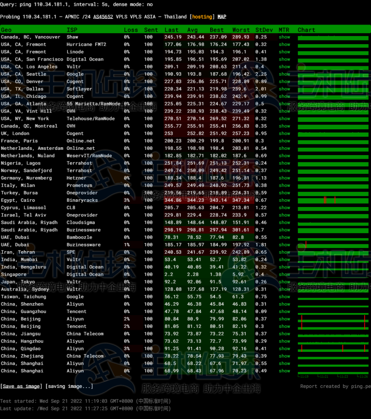Click the Beijing Aliyun chart bar
371x419 pixels.
(333, 319)
